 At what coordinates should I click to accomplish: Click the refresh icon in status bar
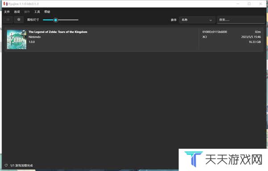(x=6, y=165)
